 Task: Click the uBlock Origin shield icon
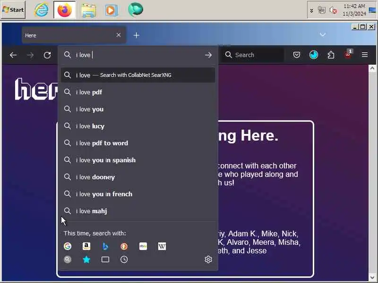click(x=348, y=54)
